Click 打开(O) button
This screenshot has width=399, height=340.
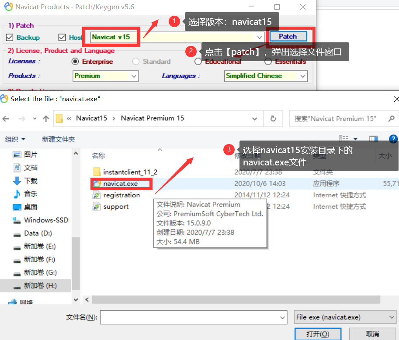318,333
